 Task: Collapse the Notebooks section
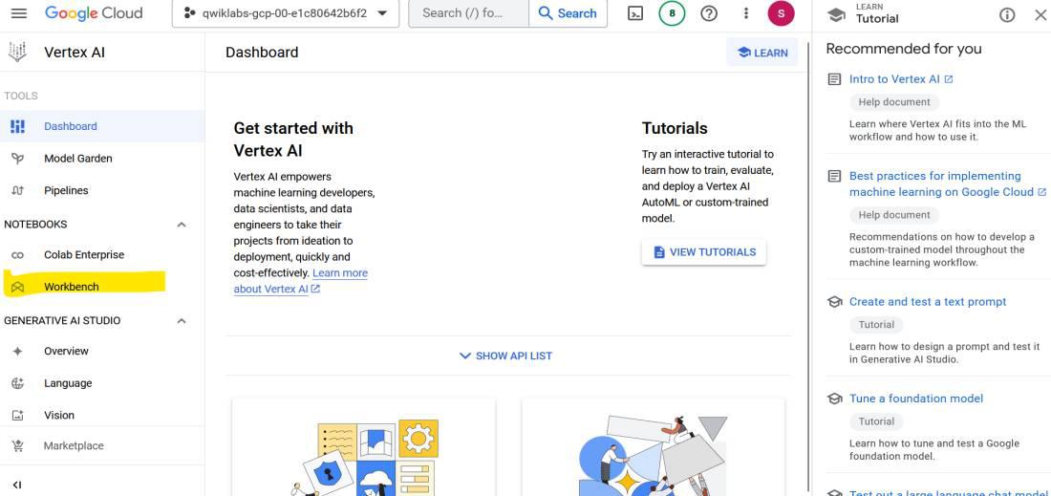click(182, 225)
